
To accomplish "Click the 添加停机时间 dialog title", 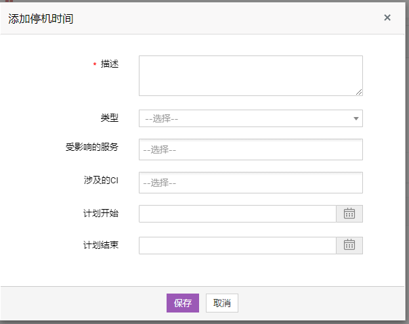I will (x=41, y=18).
